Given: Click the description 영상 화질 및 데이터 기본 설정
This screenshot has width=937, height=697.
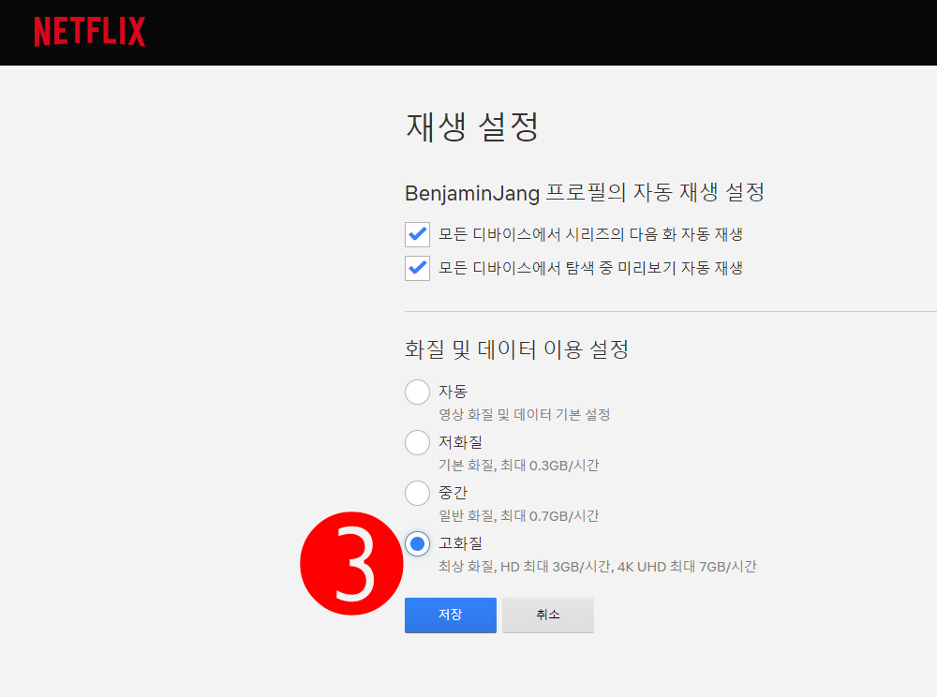Looking at the screenshot, I should 524,414.
